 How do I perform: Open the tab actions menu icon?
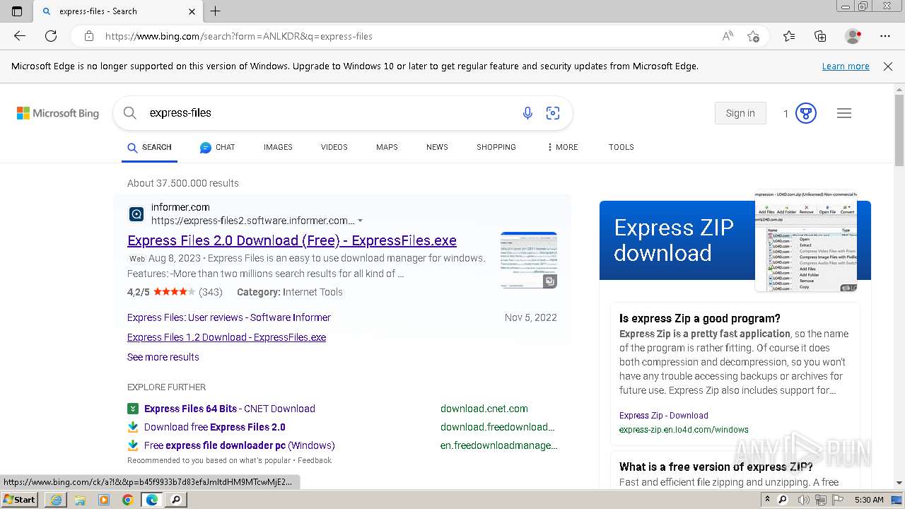tap(17, 11)
